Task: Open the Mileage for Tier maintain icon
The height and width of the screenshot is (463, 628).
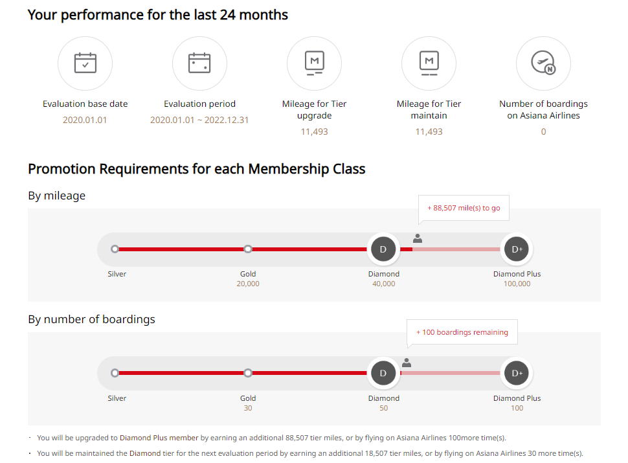Action: (429, 63)
